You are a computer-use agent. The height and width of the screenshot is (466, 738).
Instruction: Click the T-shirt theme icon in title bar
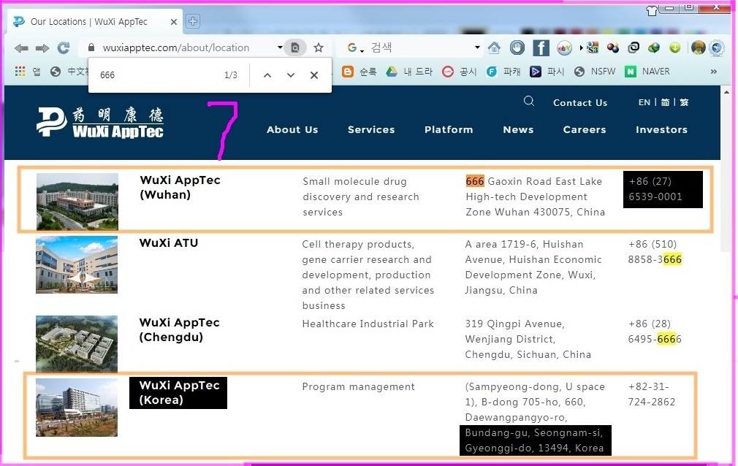coord(652,10)
